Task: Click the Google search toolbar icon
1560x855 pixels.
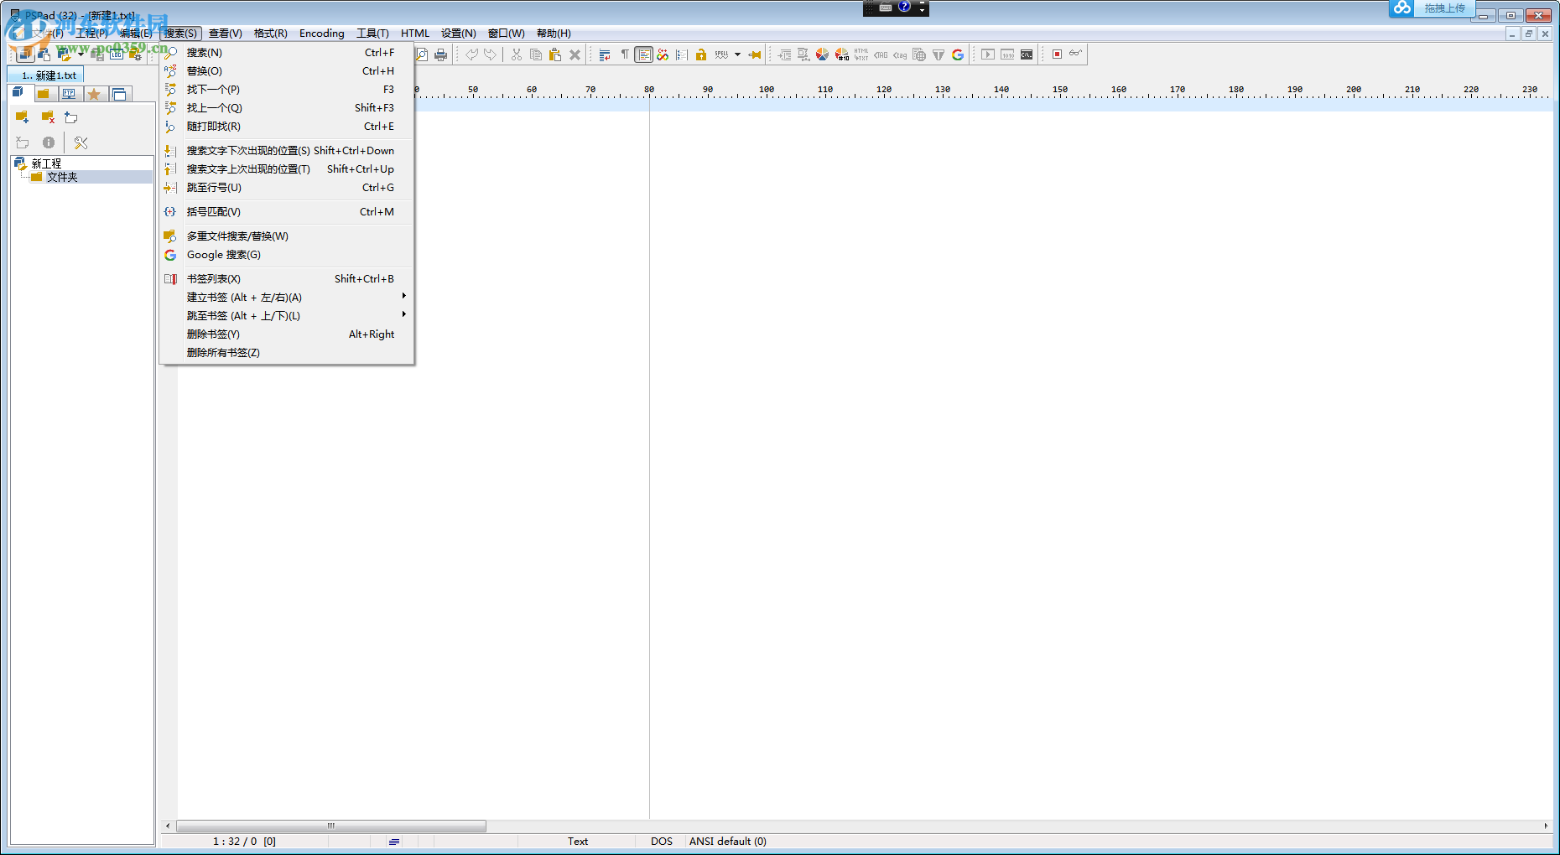Action: (x=958, y=55)
